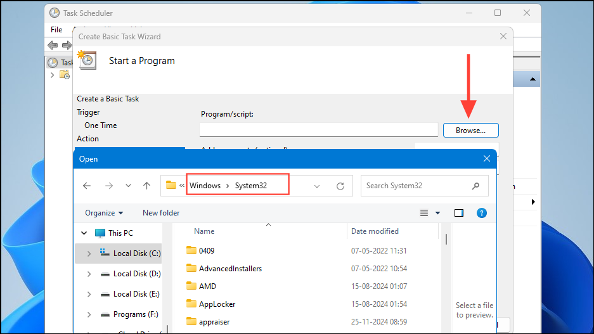Select the Trigger wizard step

tap(88, 112)
